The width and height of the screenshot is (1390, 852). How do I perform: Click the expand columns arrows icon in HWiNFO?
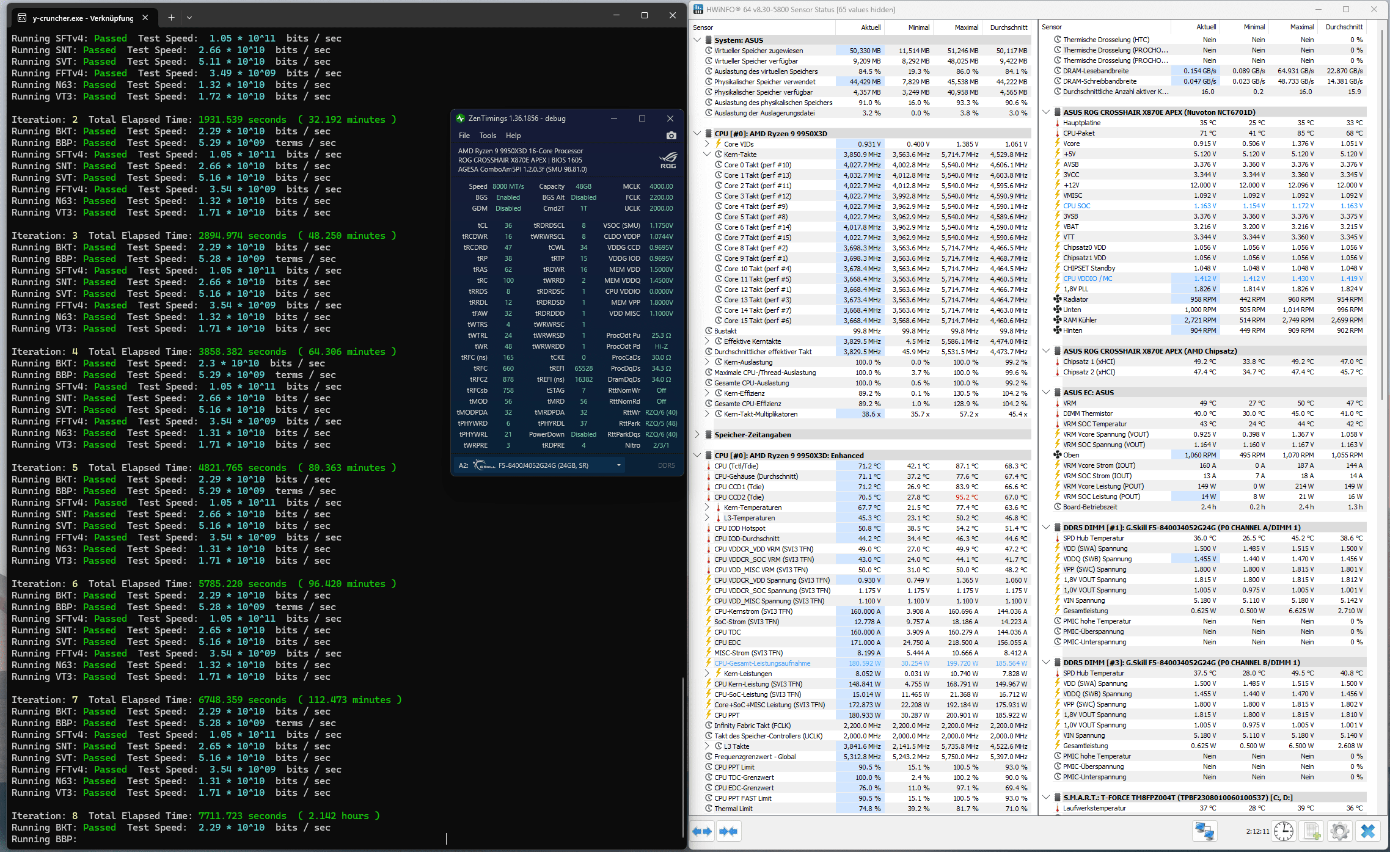point(703,831)
